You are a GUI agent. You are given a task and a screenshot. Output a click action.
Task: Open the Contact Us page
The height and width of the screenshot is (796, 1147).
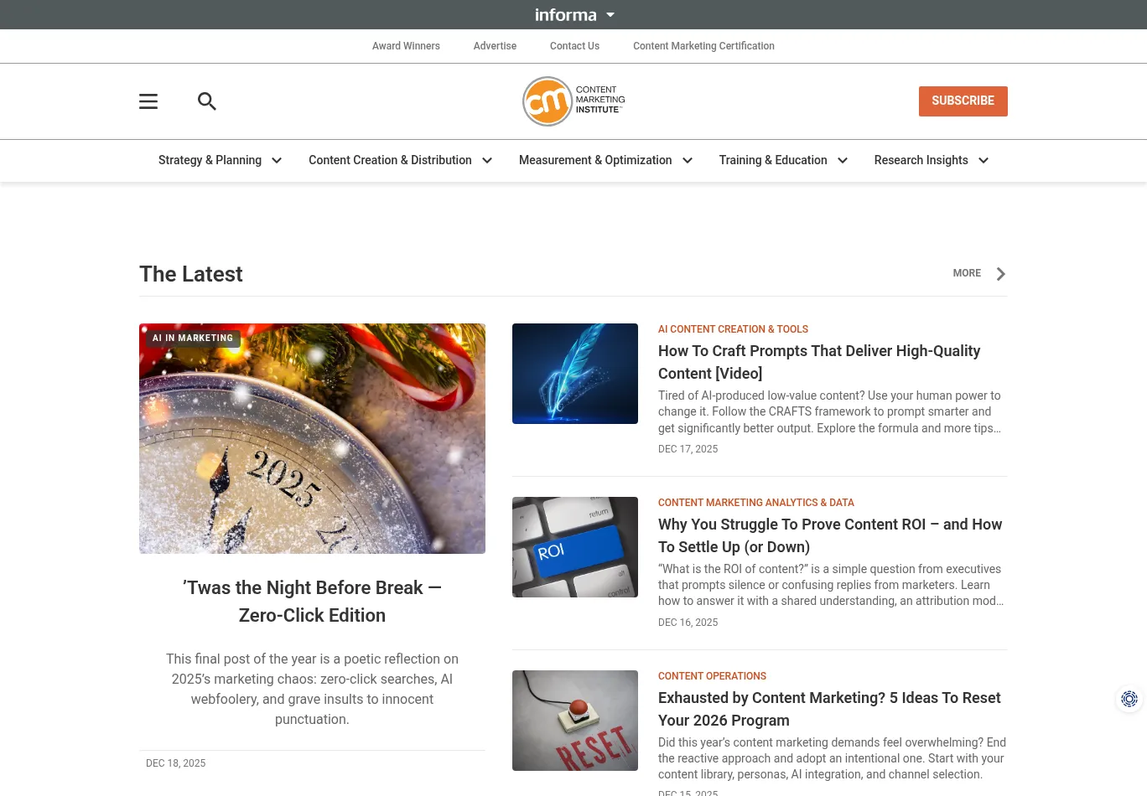click(574, 46)
